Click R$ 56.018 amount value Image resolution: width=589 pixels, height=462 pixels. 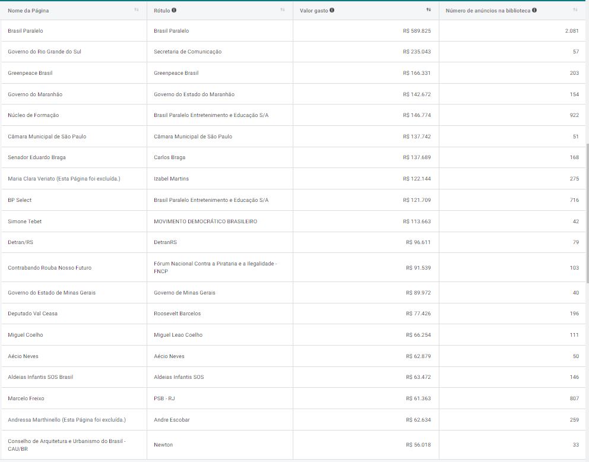point(419,445)
